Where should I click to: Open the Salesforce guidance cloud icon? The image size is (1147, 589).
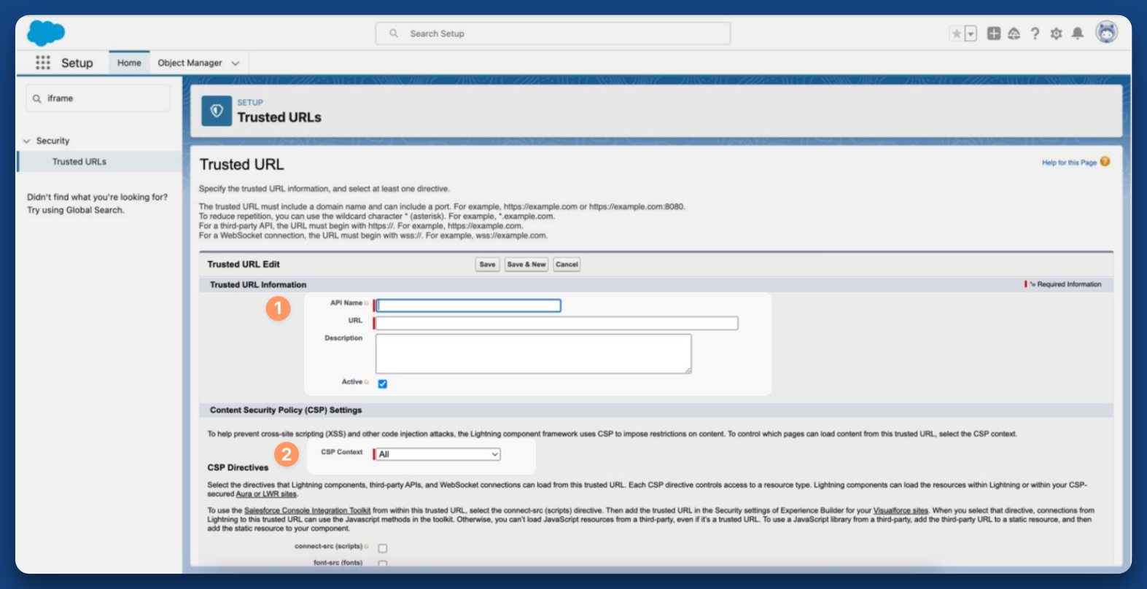(1014, 34)
